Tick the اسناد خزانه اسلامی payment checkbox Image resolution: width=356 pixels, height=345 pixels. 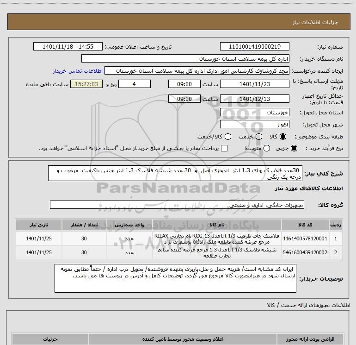pos(224,148)
